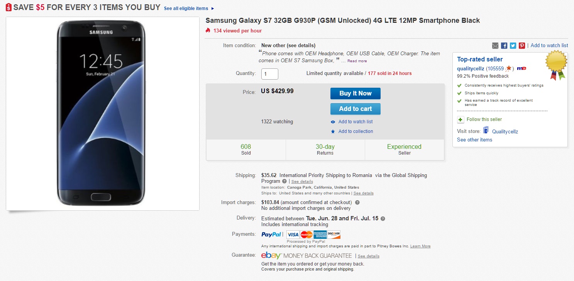Expand See all eligible items arrow
This screenshot has height=281, width=574.
(213, 9)
